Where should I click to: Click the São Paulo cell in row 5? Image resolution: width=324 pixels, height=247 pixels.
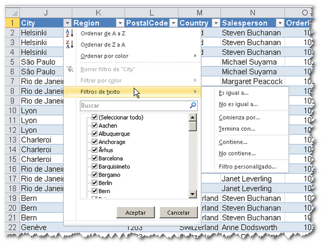[42, 62]
